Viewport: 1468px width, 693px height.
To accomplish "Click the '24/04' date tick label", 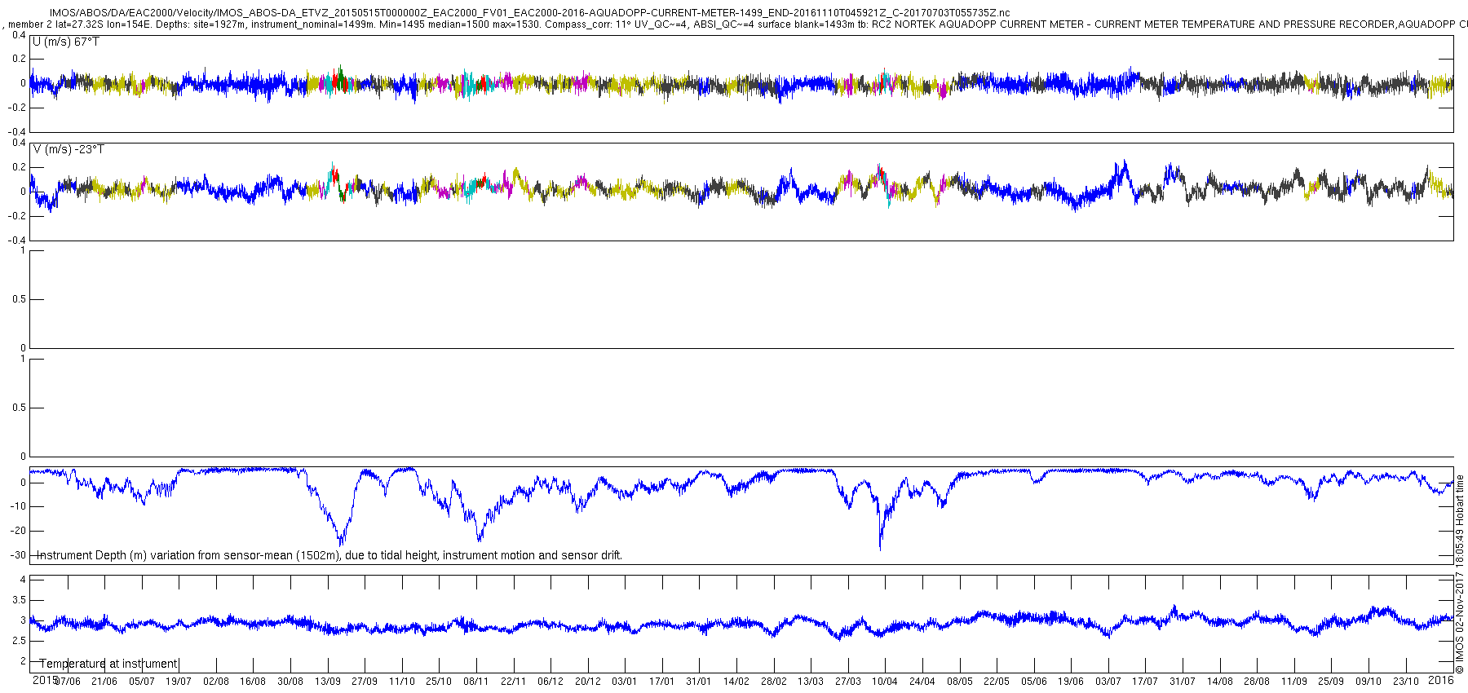I will 922,682.
